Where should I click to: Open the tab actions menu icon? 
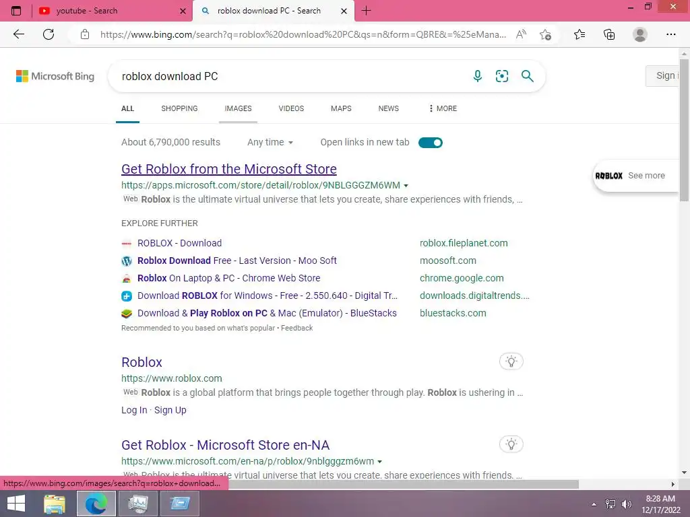16,11
